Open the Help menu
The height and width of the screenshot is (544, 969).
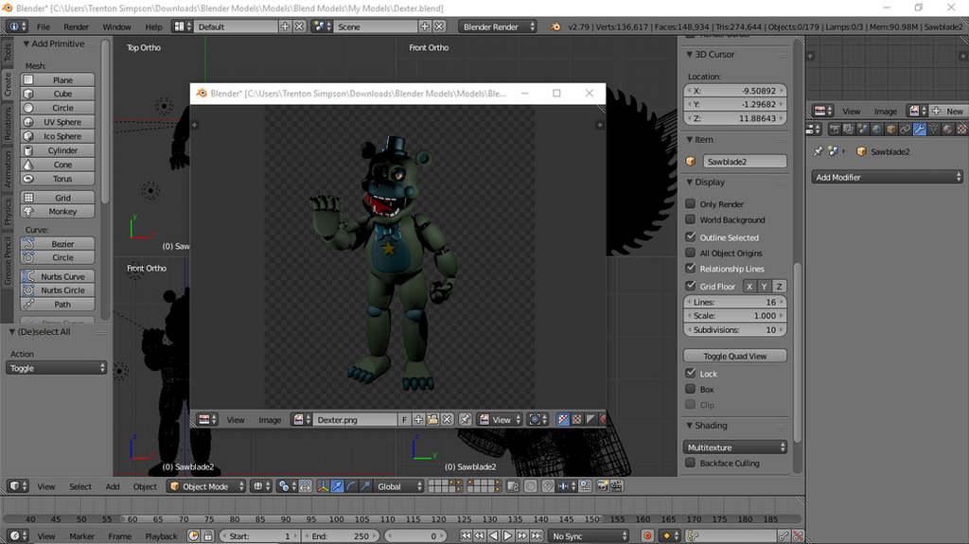tap(153, 26)
